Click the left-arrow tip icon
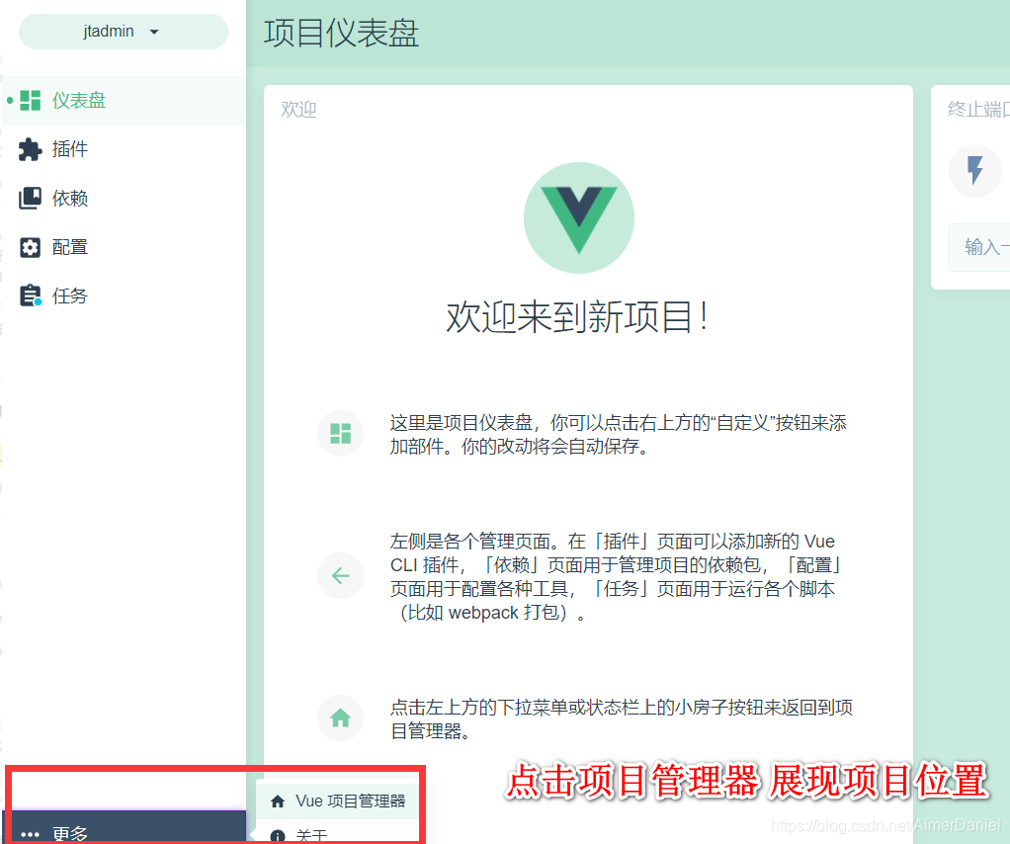 coord(340,575)
